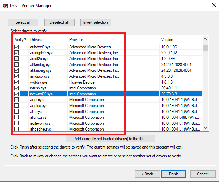
Task: Sort by the Version column header
Action: click(x=180, y=40)
